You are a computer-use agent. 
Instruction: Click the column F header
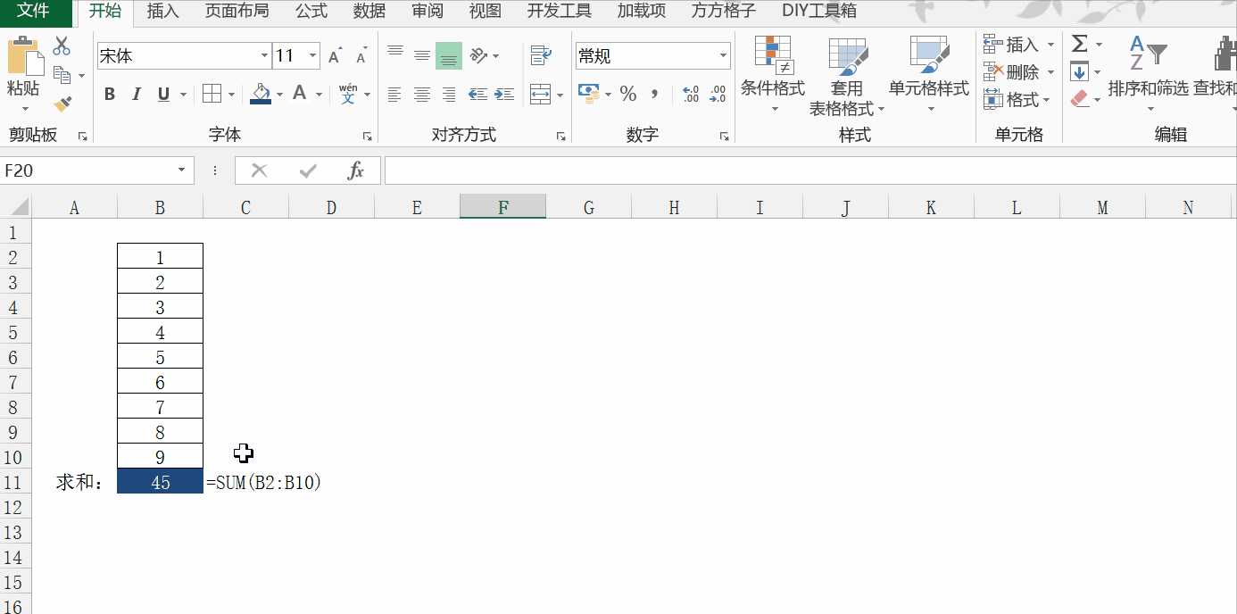click(503, 207)
